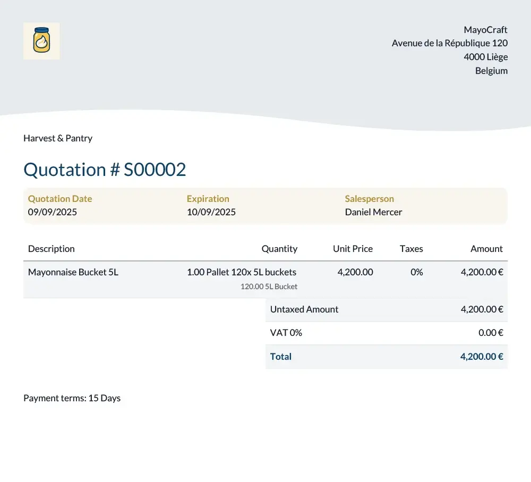Click the Taxes column header
The height and width of the screenshot is (482, 531).
point(411,249)
